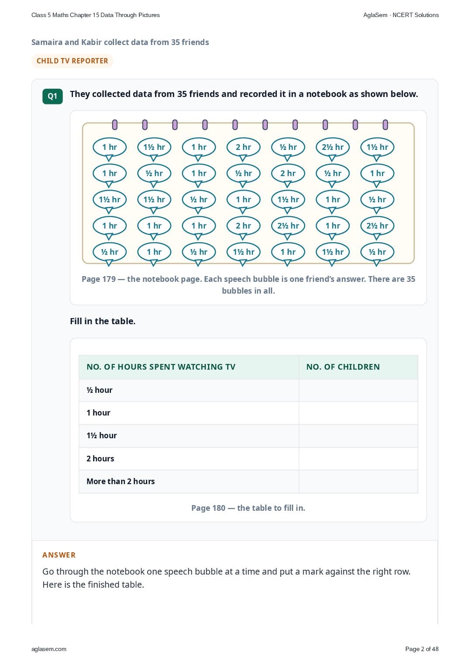This screenshot has height=665, width=470.
Task: Click the ANSWER section heading
Action: pos(59,555)
